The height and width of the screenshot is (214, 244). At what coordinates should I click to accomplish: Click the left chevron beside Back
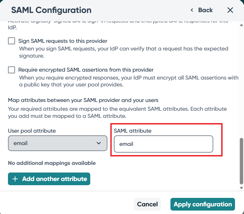[x=192, y=10]
